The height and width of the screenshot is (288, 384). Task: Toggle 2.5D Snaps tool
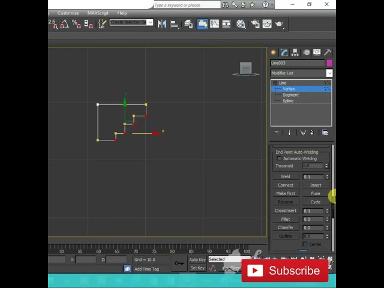pos(53,24)
